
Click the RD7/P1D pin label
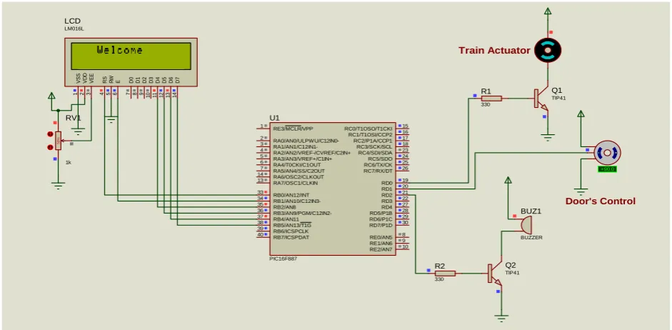coord(381,225)
